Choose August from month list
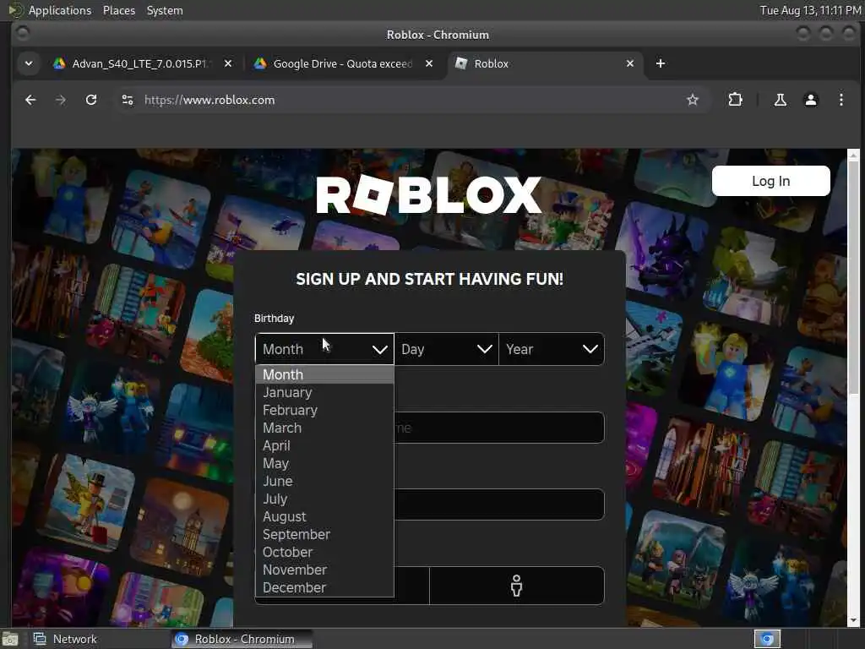865x649 pixels. 324,516
